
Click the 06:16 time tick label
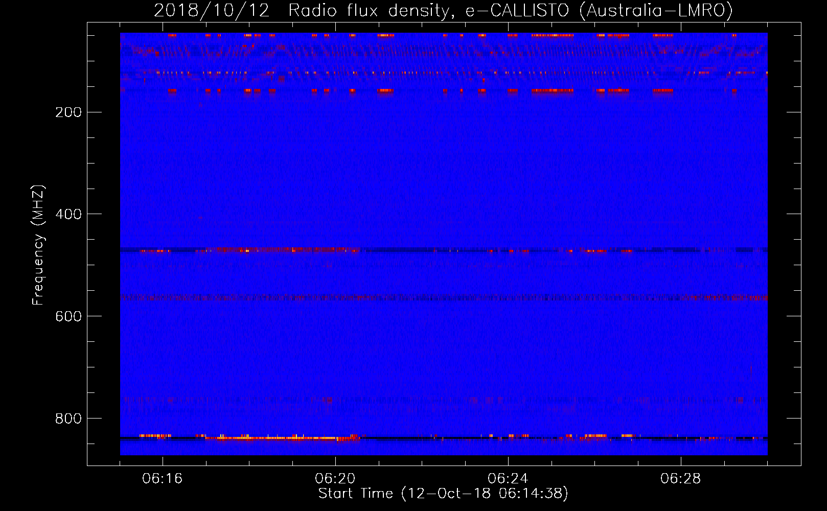(163, 479)
